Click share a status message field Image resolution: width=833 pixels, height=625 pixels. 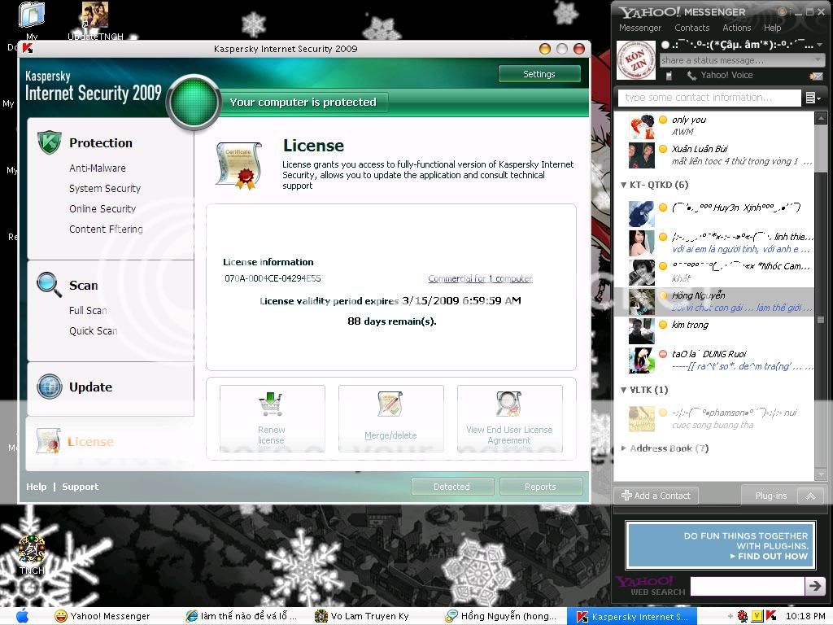(736, 60)
